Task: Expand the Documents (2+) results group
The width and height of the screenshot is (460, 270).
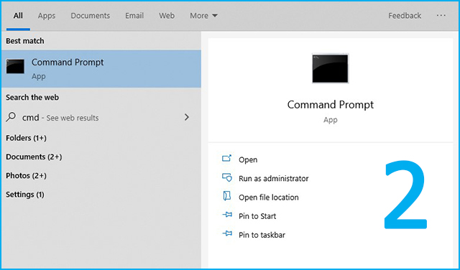Action: pyautogui.click(x=34, y=157)
